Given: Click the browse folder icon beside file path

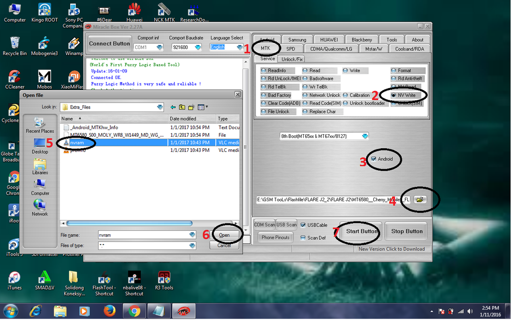Looking at the screenshot, I should pyautogui.click(x=420, y=199).
